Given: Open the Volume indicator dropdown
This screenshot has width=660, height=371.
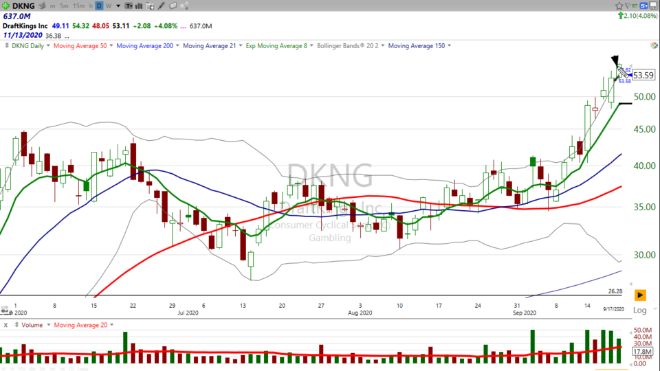Looking at the screenshot, I should [48, 325].
